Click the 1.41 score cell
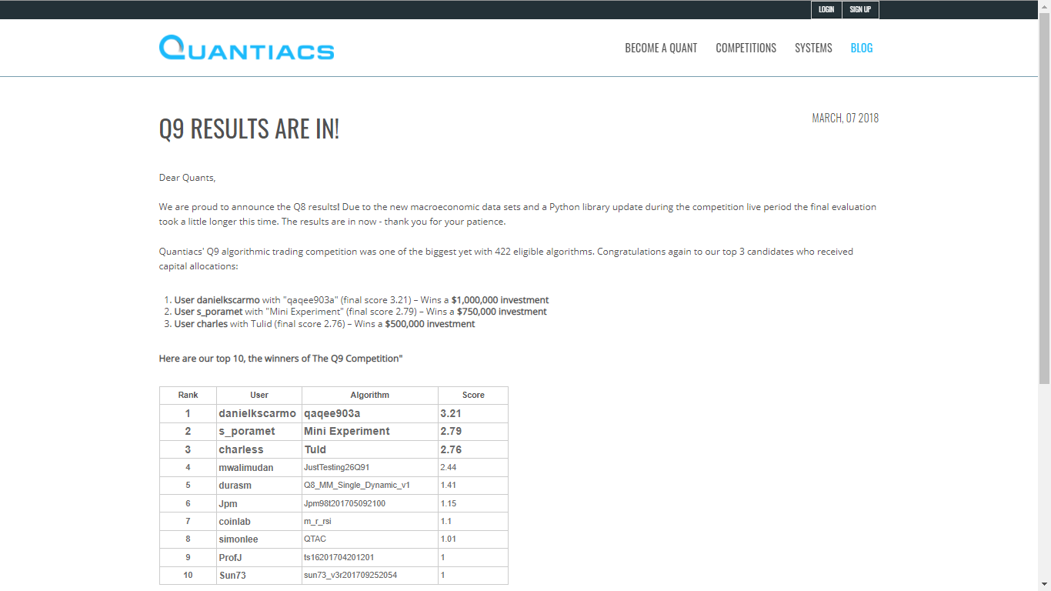The image size is (1051, 591). coord(473,486)
